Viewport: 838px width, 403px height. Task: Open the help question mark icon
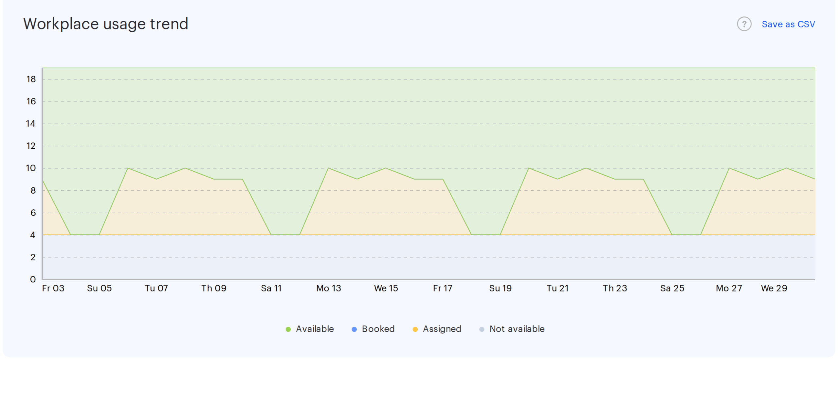coord(744,24)
